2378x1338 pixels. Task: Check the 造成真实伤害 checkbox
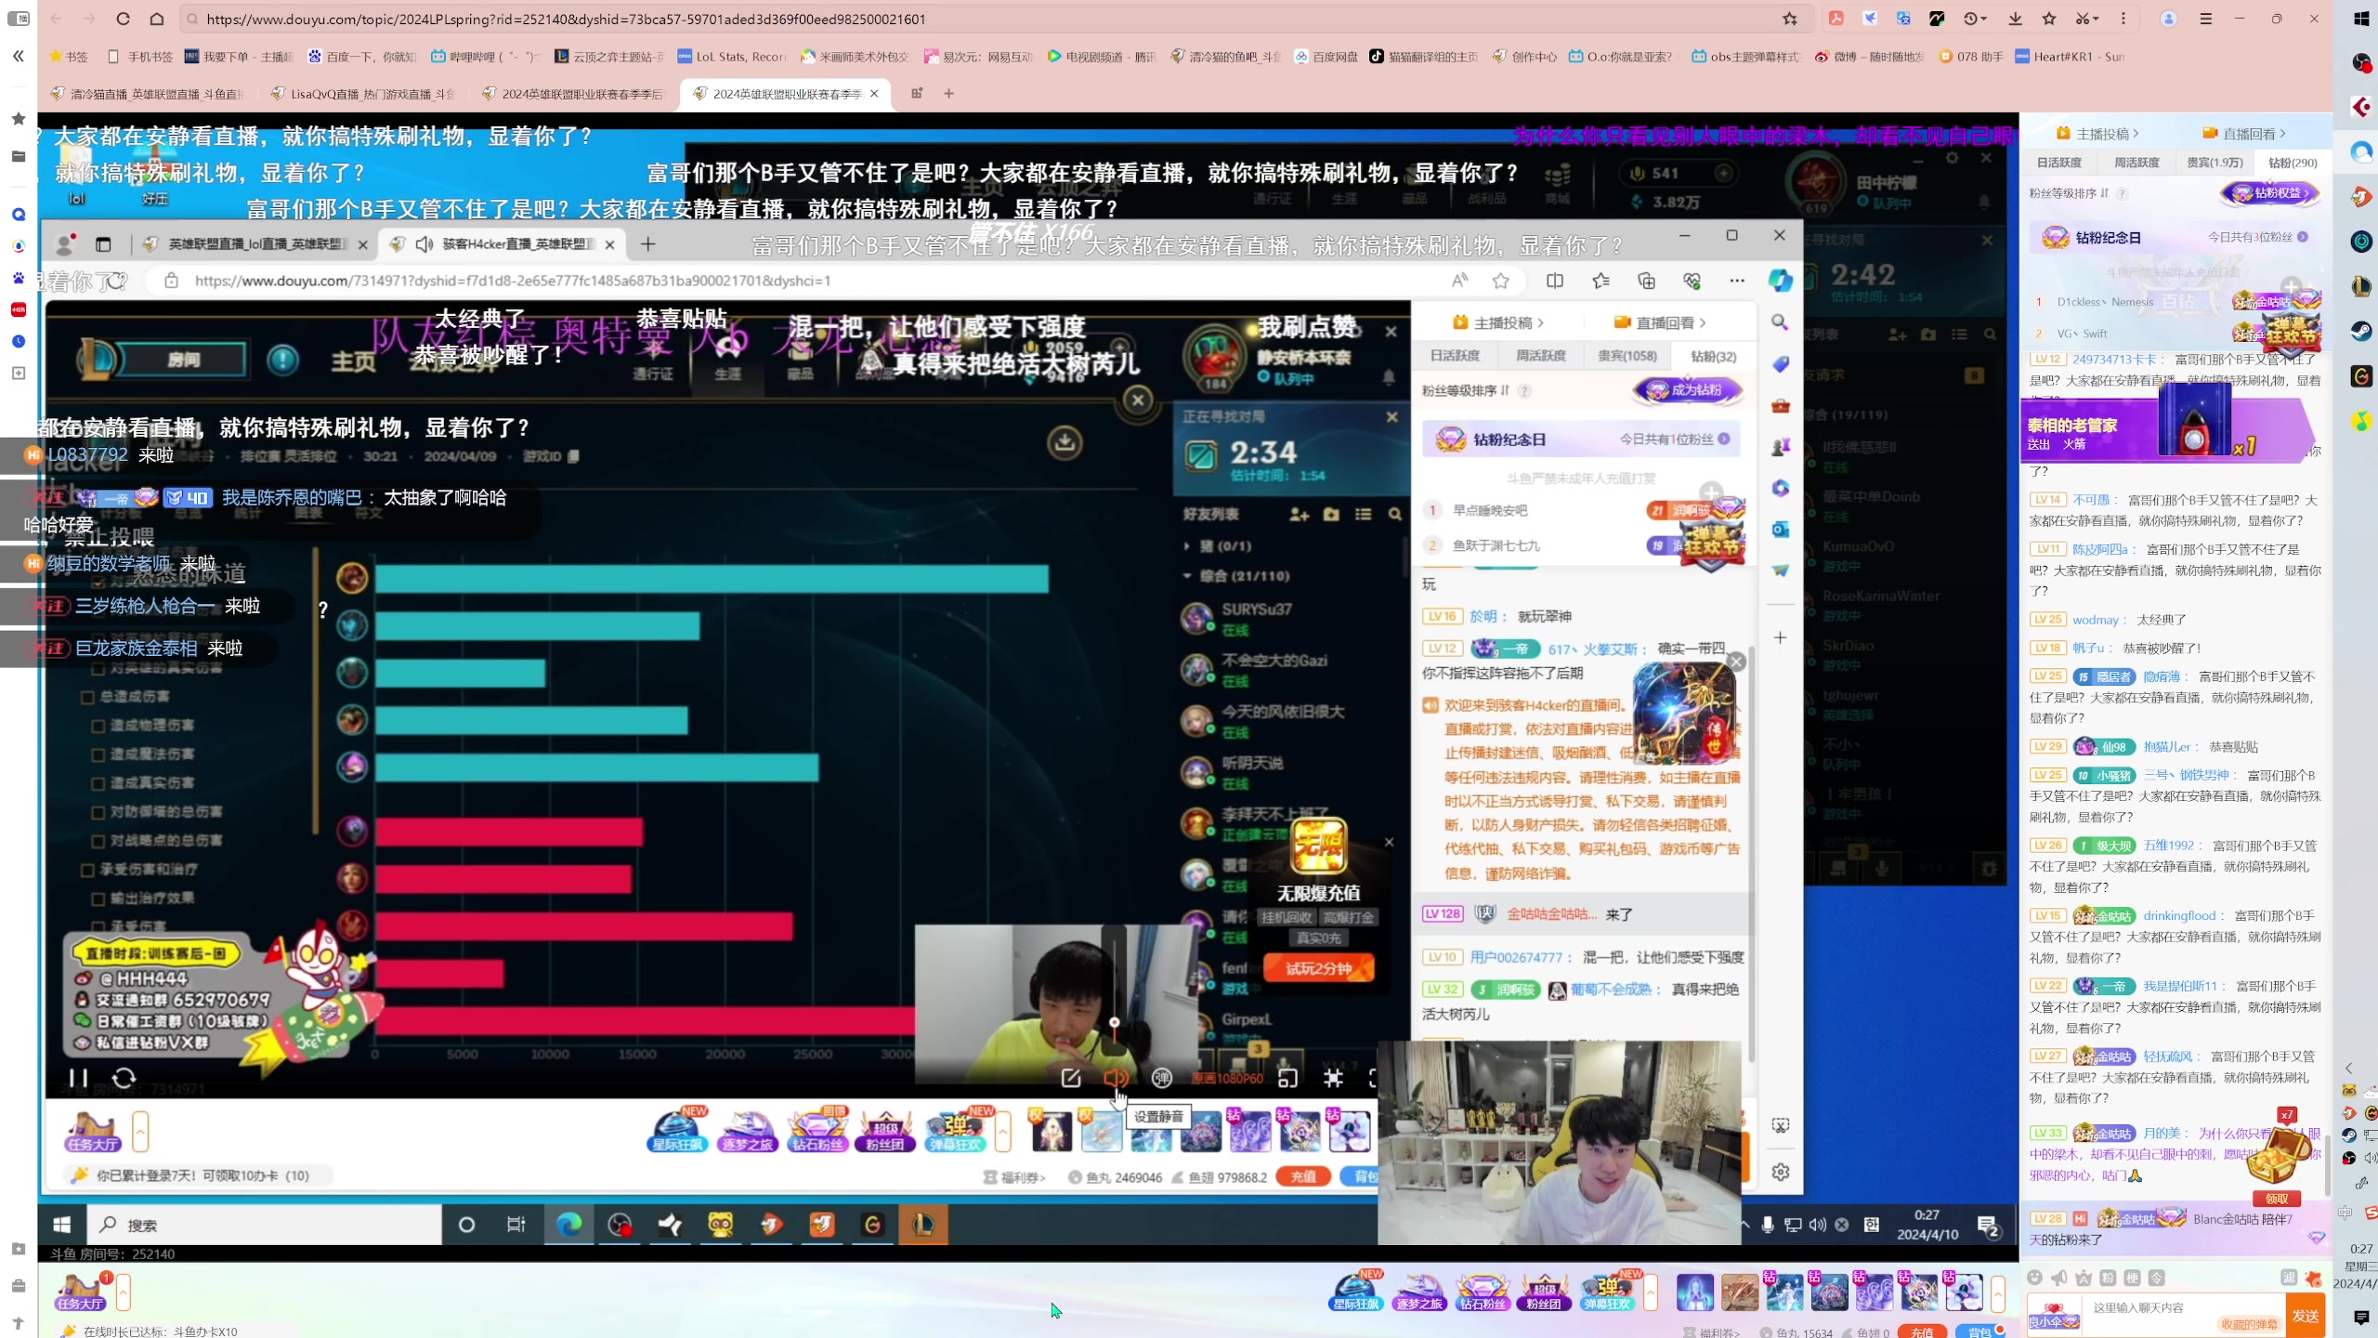pos(98,783)
